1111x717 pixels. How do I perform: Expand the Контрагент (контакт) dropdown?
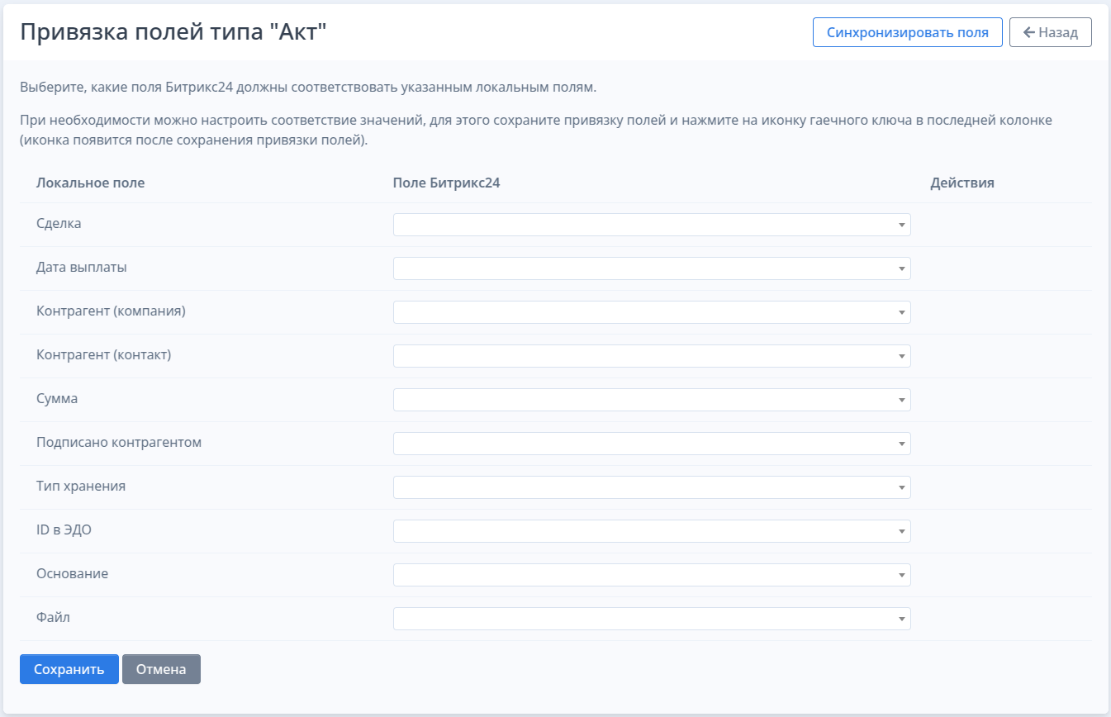652,356
